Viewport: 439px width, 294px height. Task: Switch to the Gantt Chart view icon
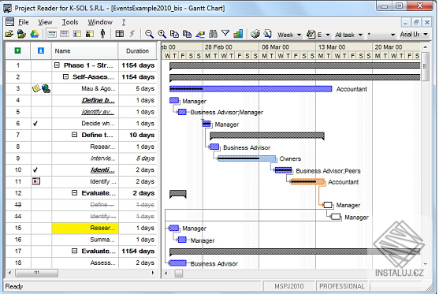(x=52, y=34)
